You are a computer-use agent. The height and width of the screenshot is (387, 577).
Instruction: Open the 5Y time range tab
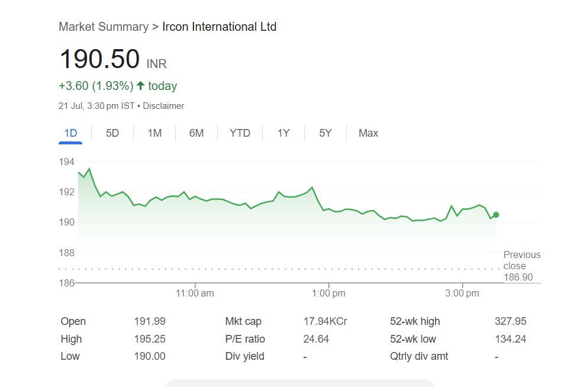[x=325, y=133]
